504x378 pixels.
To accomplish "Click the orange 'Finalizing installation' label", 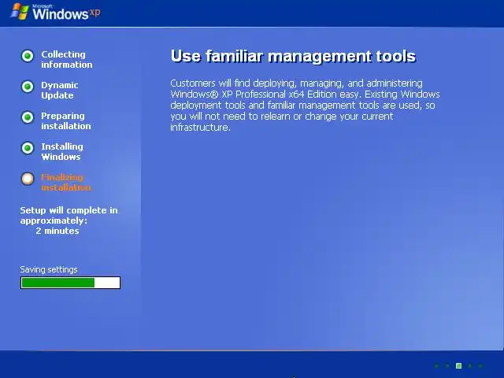I will pyautogui.click(x=66, y=182).
